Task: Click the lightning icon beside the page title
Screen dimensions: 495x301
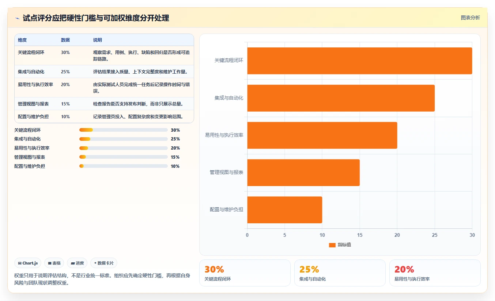Action: (x=17, y=18)
